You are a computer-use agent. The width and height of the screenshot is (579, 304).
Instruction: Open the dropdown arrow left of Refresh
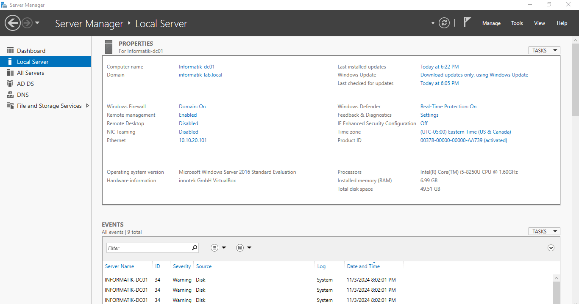click(433, 23)
